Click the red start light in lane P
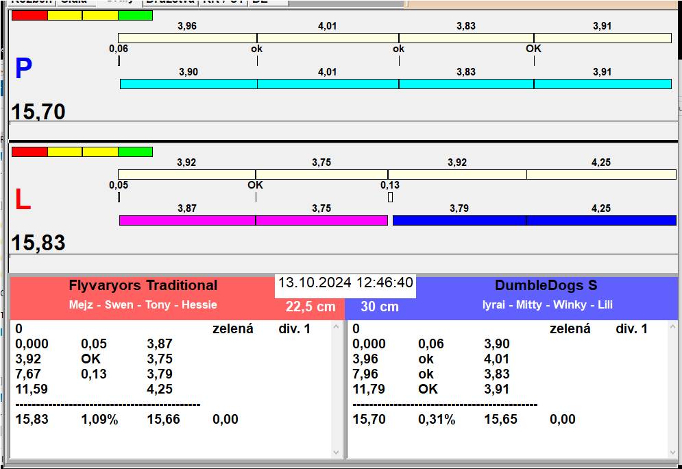 [29, 15]
